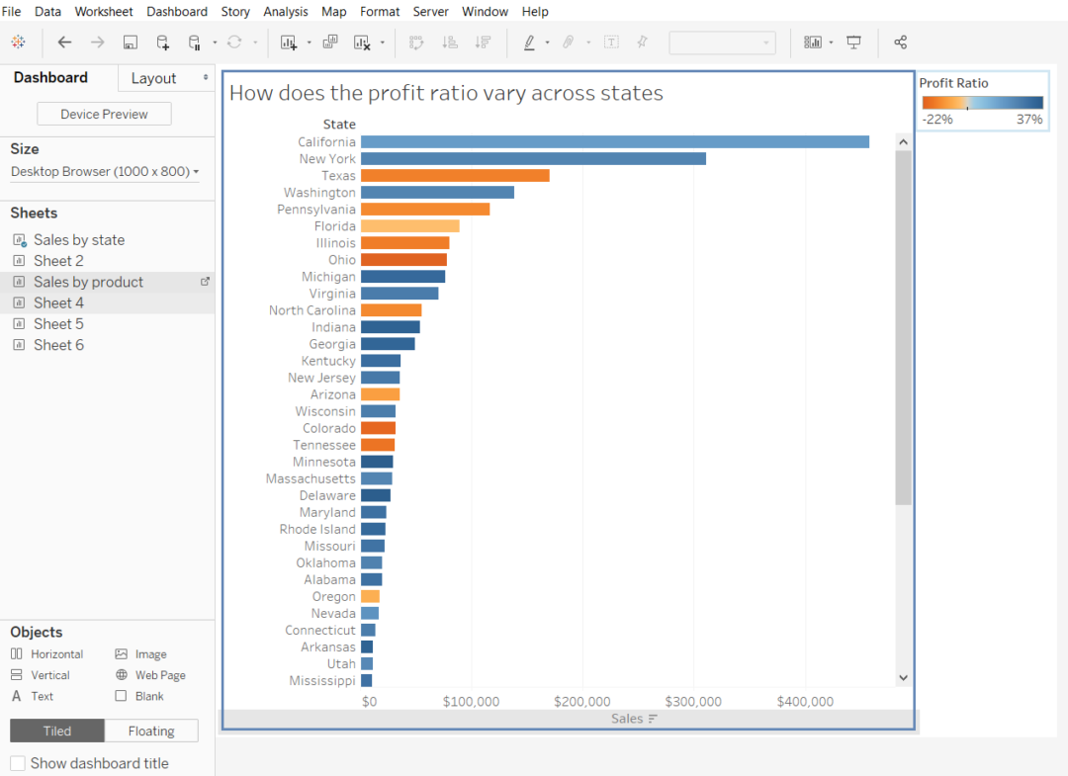Open the Dashboard menu
This screenshot has width=1068, height=776.
tap(177, 11)
